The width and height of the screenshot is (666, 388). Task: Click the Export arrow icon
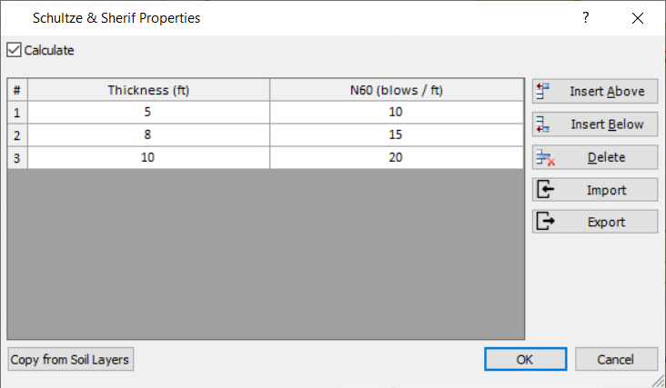[x=545, y=222]
